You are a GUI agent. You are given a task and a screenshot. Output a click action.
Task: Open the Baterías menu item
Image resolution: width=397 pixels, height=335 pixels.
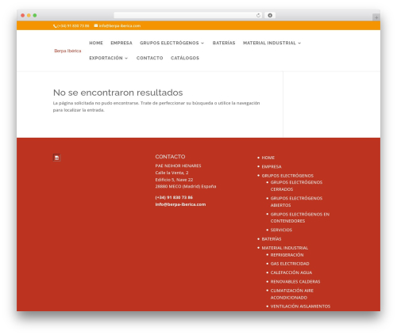224,43
